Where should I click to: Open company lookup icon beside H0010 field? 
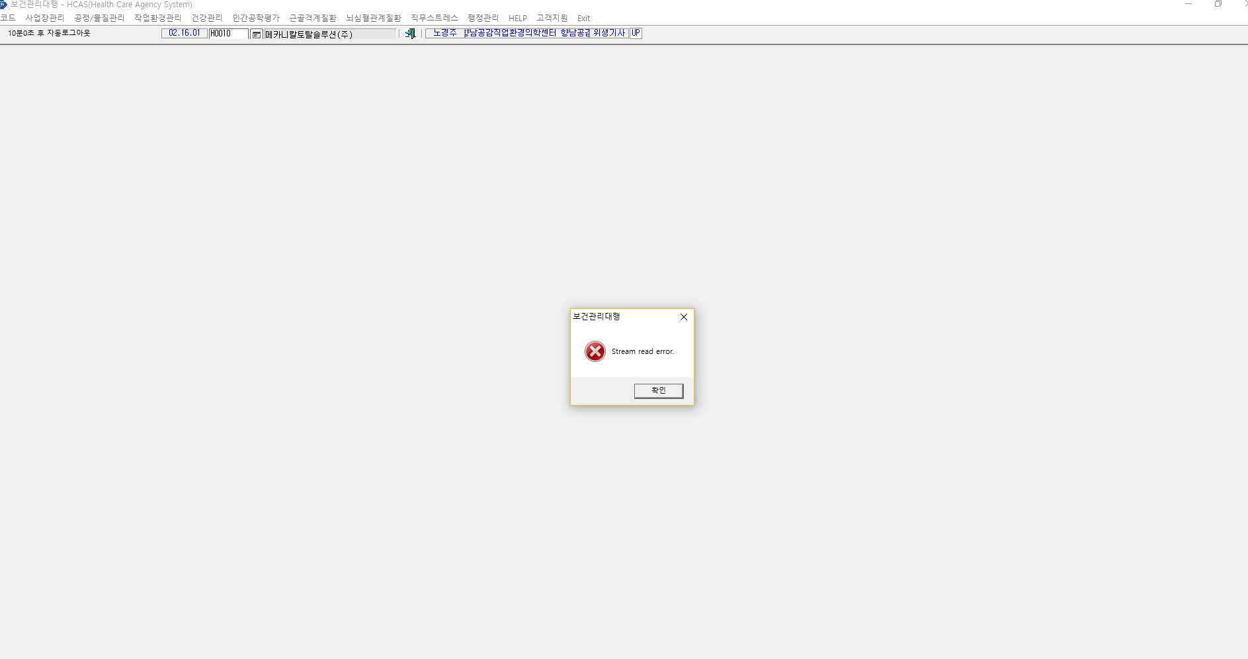click(257, 34)
